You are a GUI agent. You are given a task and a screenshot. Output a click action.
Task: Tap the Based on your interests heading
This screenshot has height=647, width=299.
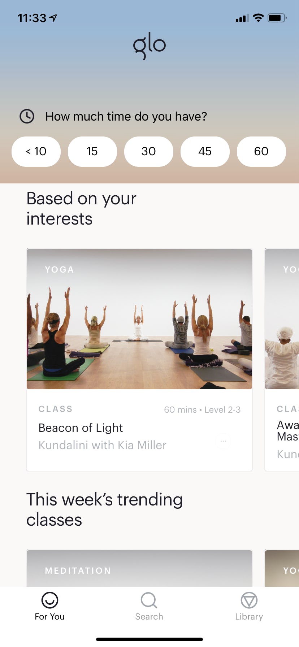(x=81, y=208)
